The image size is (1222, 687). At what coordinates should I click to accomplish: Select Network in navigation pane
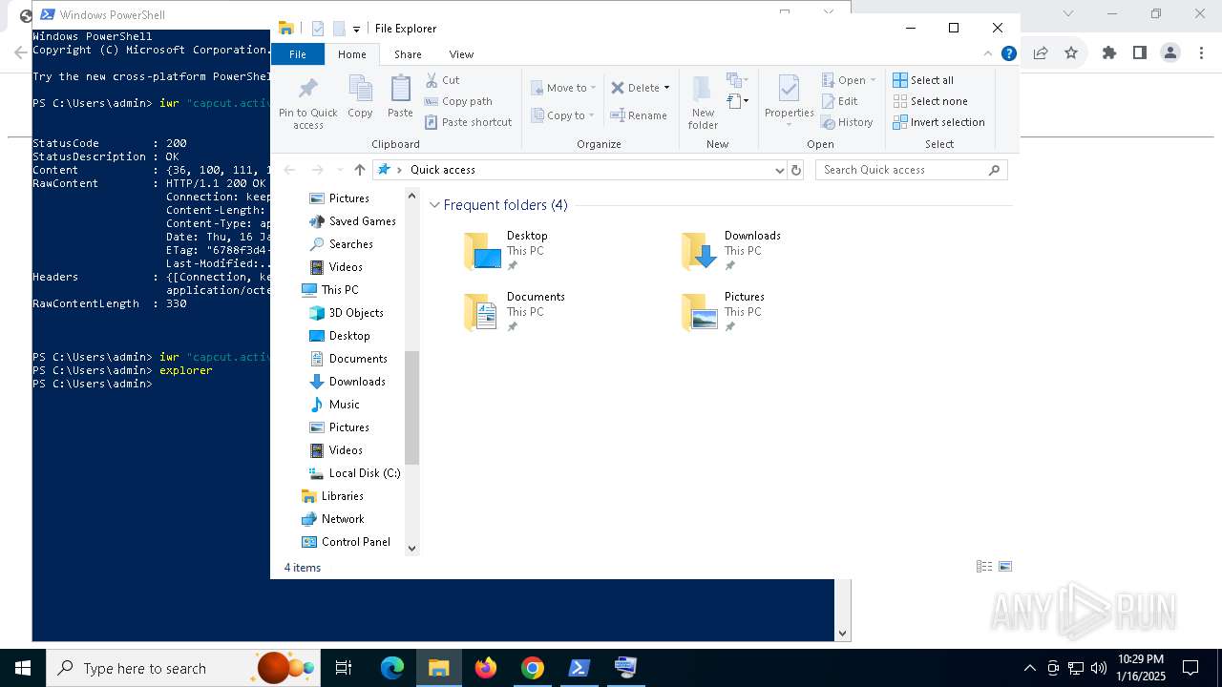(x=332, y=519)
